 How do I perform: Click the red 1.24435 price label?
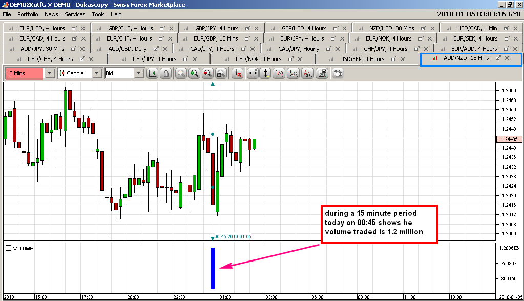pos(508,138)
